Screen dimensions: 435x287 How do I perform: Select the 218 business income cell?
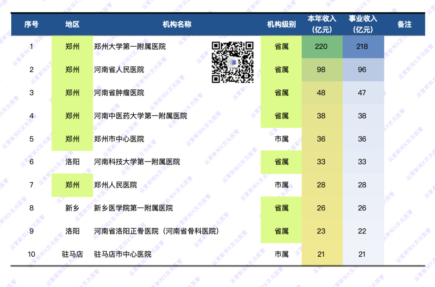(363, 47)
